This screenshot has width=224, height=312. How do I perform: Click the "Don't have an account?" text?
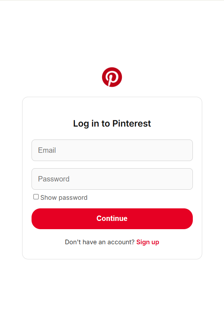tap(99, 242)
